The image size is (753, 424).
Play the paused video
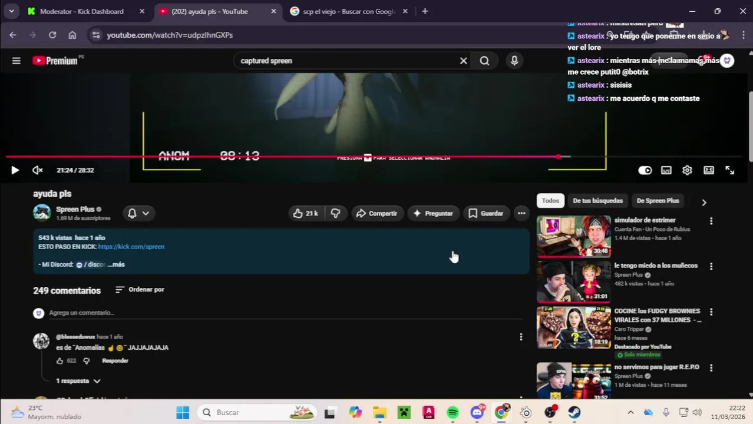(x=15, y=170)
